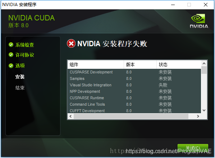Select the Command Line Tools row
This screenshot has height=158, width=215.
click(134, 104)
